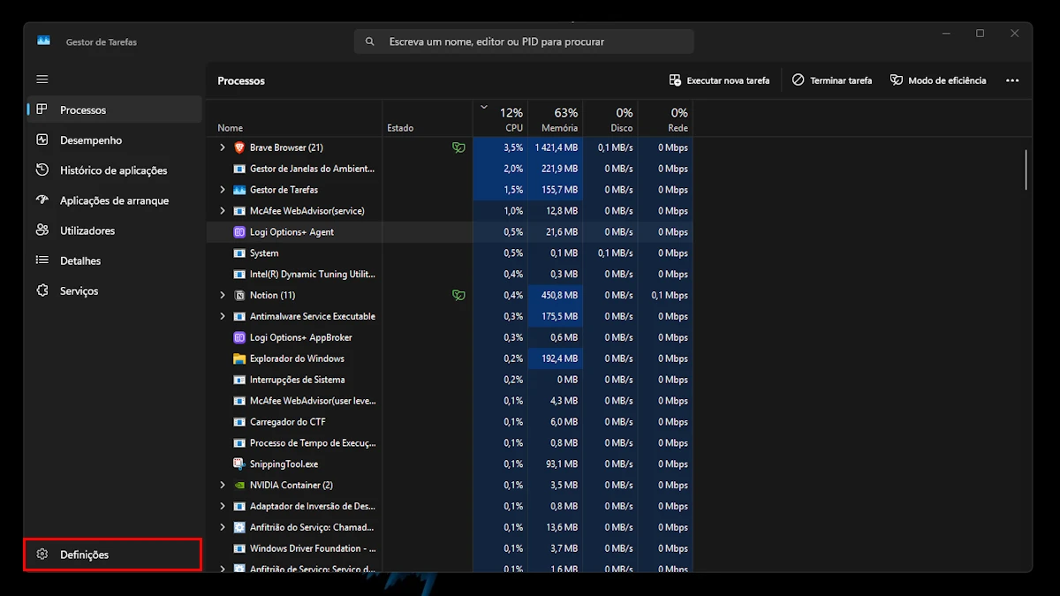1060x596 pixels.
Task: Expand the Brave Browser process group
Action: pos(223,147)
